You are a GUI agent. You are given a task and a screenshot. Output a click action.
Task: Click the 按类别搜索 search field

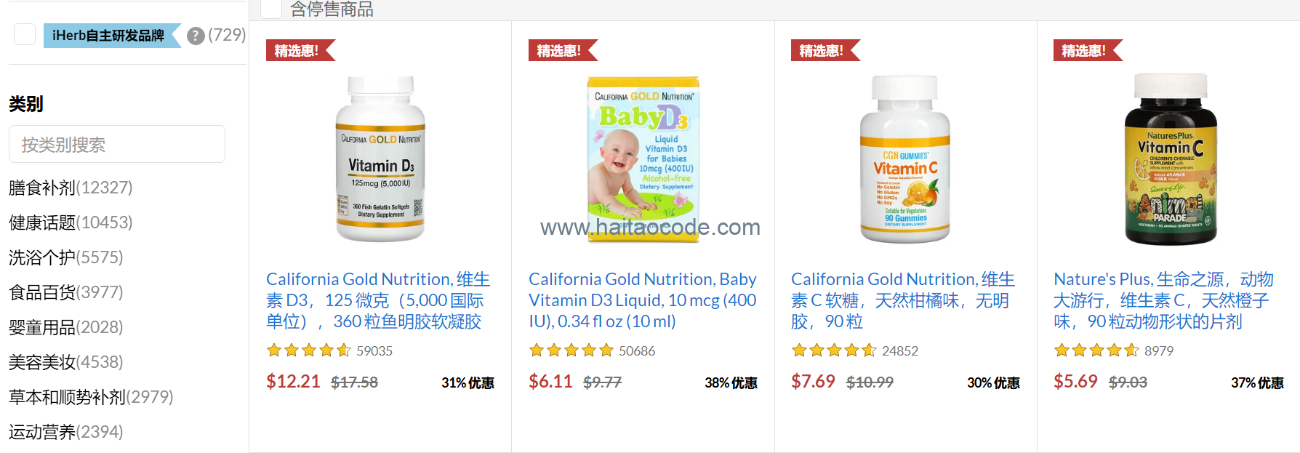(117, 144)
